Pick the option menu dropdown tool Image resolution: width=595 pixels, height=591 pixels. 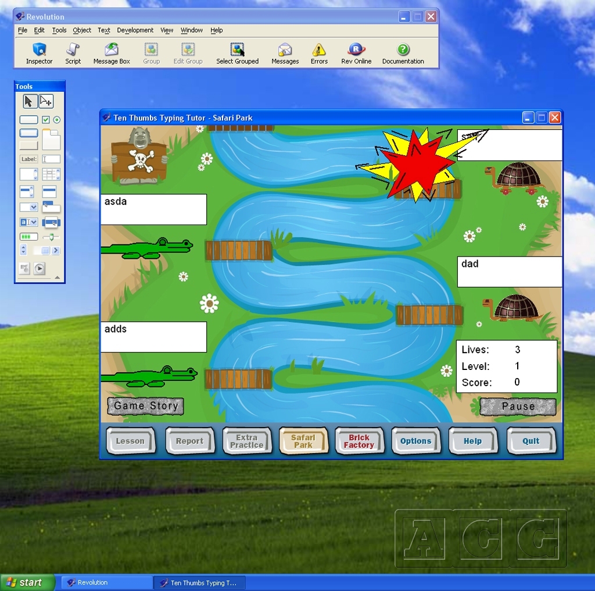[28, 207]
